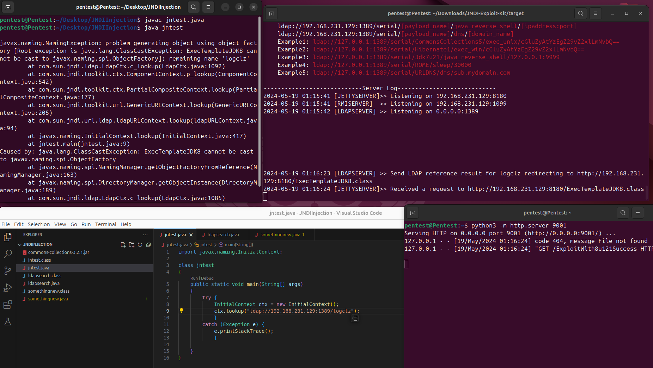Click the ldap URL string on line 9
The height and width of the screenshot is (368, 653).
tap(300, 311)
